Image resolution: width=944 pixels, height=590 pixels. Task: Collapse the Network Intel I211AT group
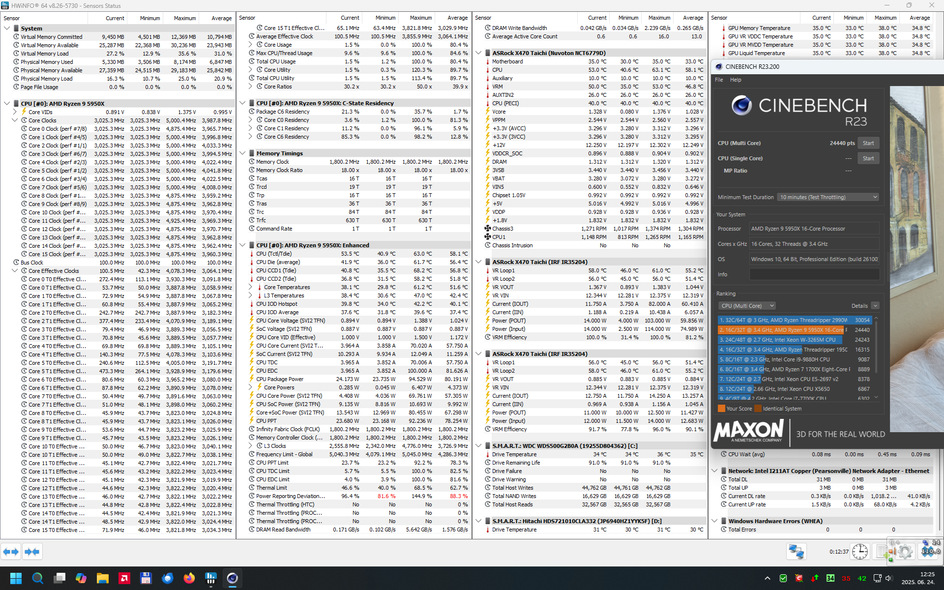pyautogui.click(x=714, y=471)
